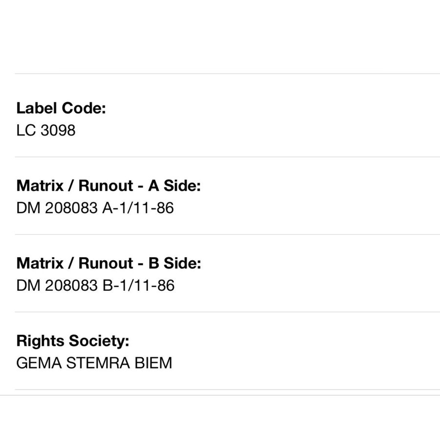Select the Rights Society heading
Image resolution: width=440 pixels, height=440 pixels.
(73, 341)
